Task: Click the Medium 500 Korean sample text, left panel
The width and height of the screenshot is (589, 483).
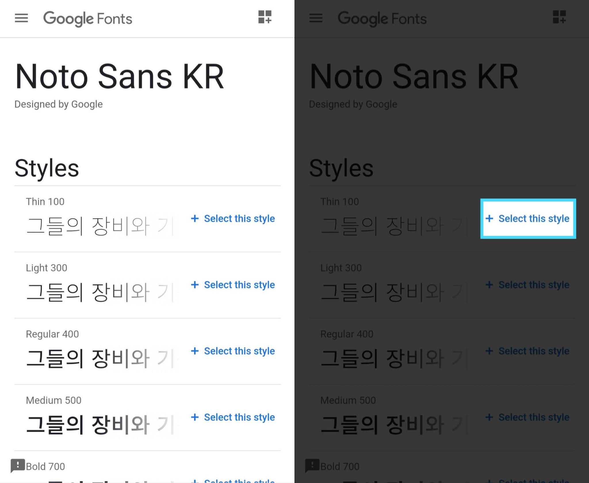Action: (100, 425)
